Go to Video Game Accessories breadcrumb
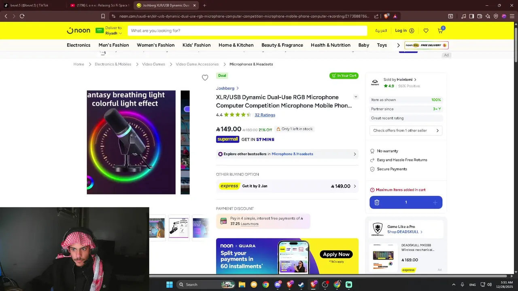The height and width of the screenshot is (291, 518). [x=197, y=64]
